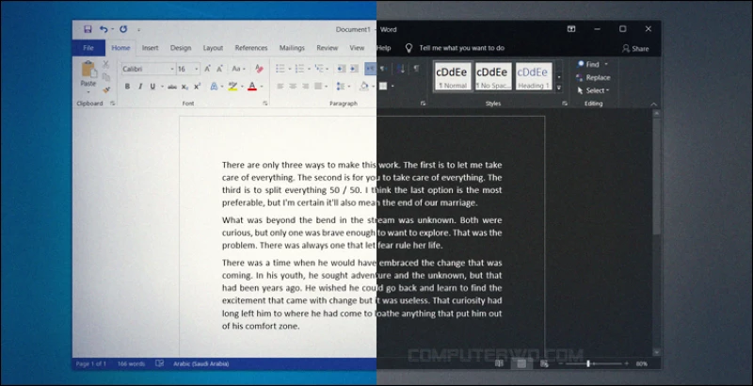The width and height of the screenshot is (753, 386).
Task: Go to the Mailings tab
Action: tap(292, 48)
